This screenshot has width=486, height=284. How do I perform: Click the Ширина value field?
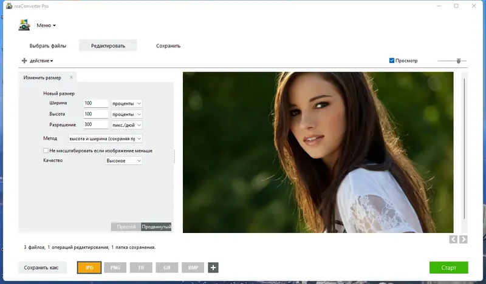tap(96, 103)
